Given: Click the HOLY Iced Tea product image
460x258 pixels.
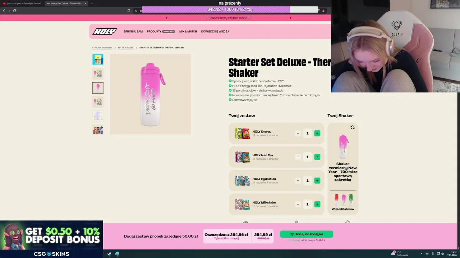Looking at the screenshot, I should pyautogui.click(x=243, y=157).
